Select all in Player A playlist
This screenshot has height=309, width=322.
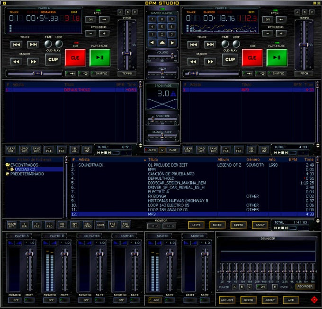74,150
